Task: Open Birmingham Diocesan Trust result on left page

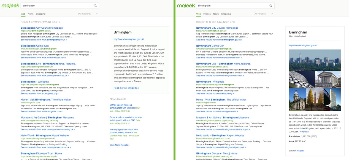Action: tap(41, 153)
